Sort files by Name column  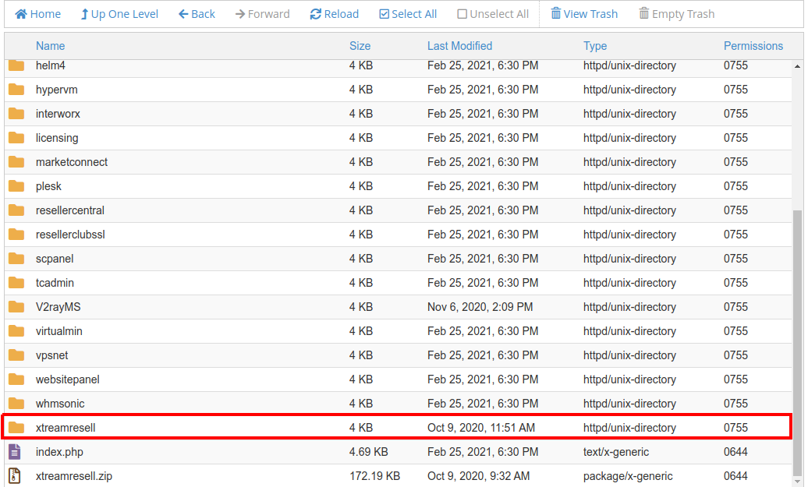(x=51, y=46)
